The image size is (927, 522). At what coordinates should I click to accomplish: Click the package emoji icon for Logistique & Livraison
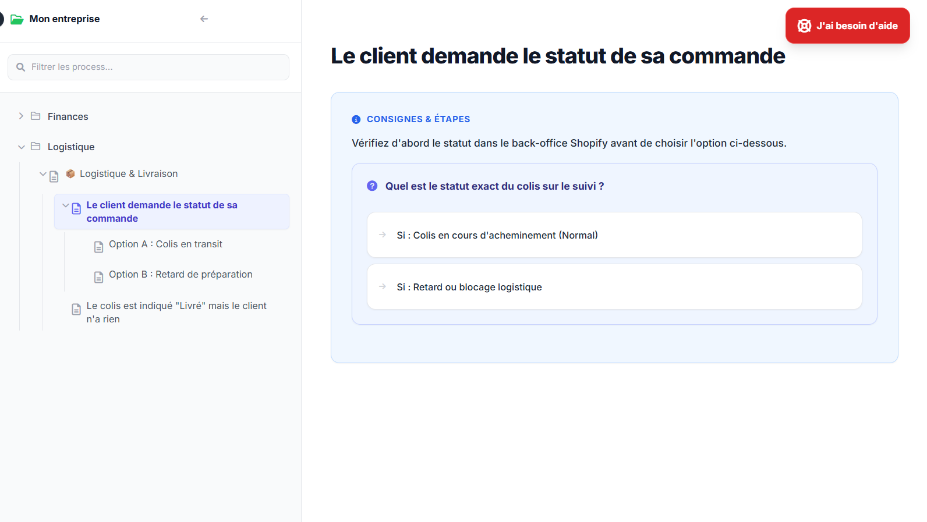pyautogui.click(x=70, y=173)
